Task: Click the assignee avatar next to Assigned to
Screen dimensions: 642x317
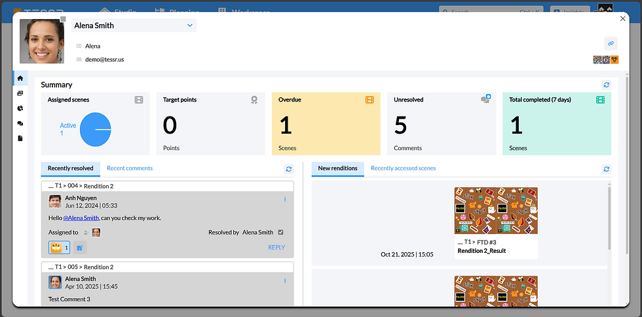Action: [96, 233]
